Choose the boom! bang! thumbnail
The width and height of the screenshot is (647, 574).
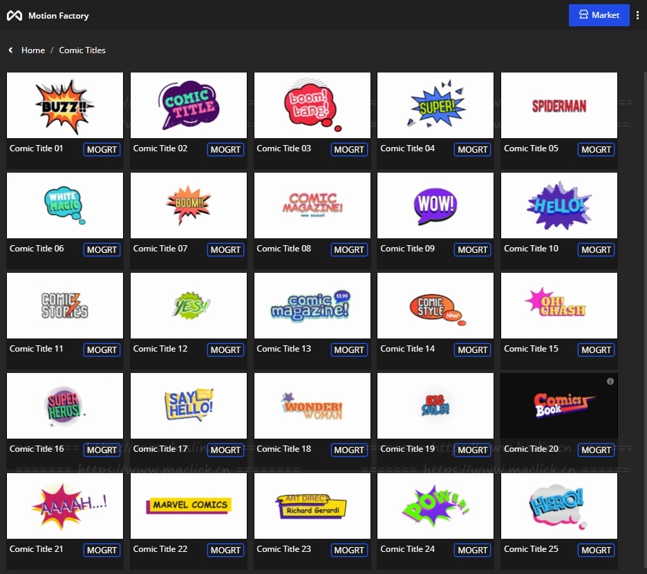tap(312, 105)
